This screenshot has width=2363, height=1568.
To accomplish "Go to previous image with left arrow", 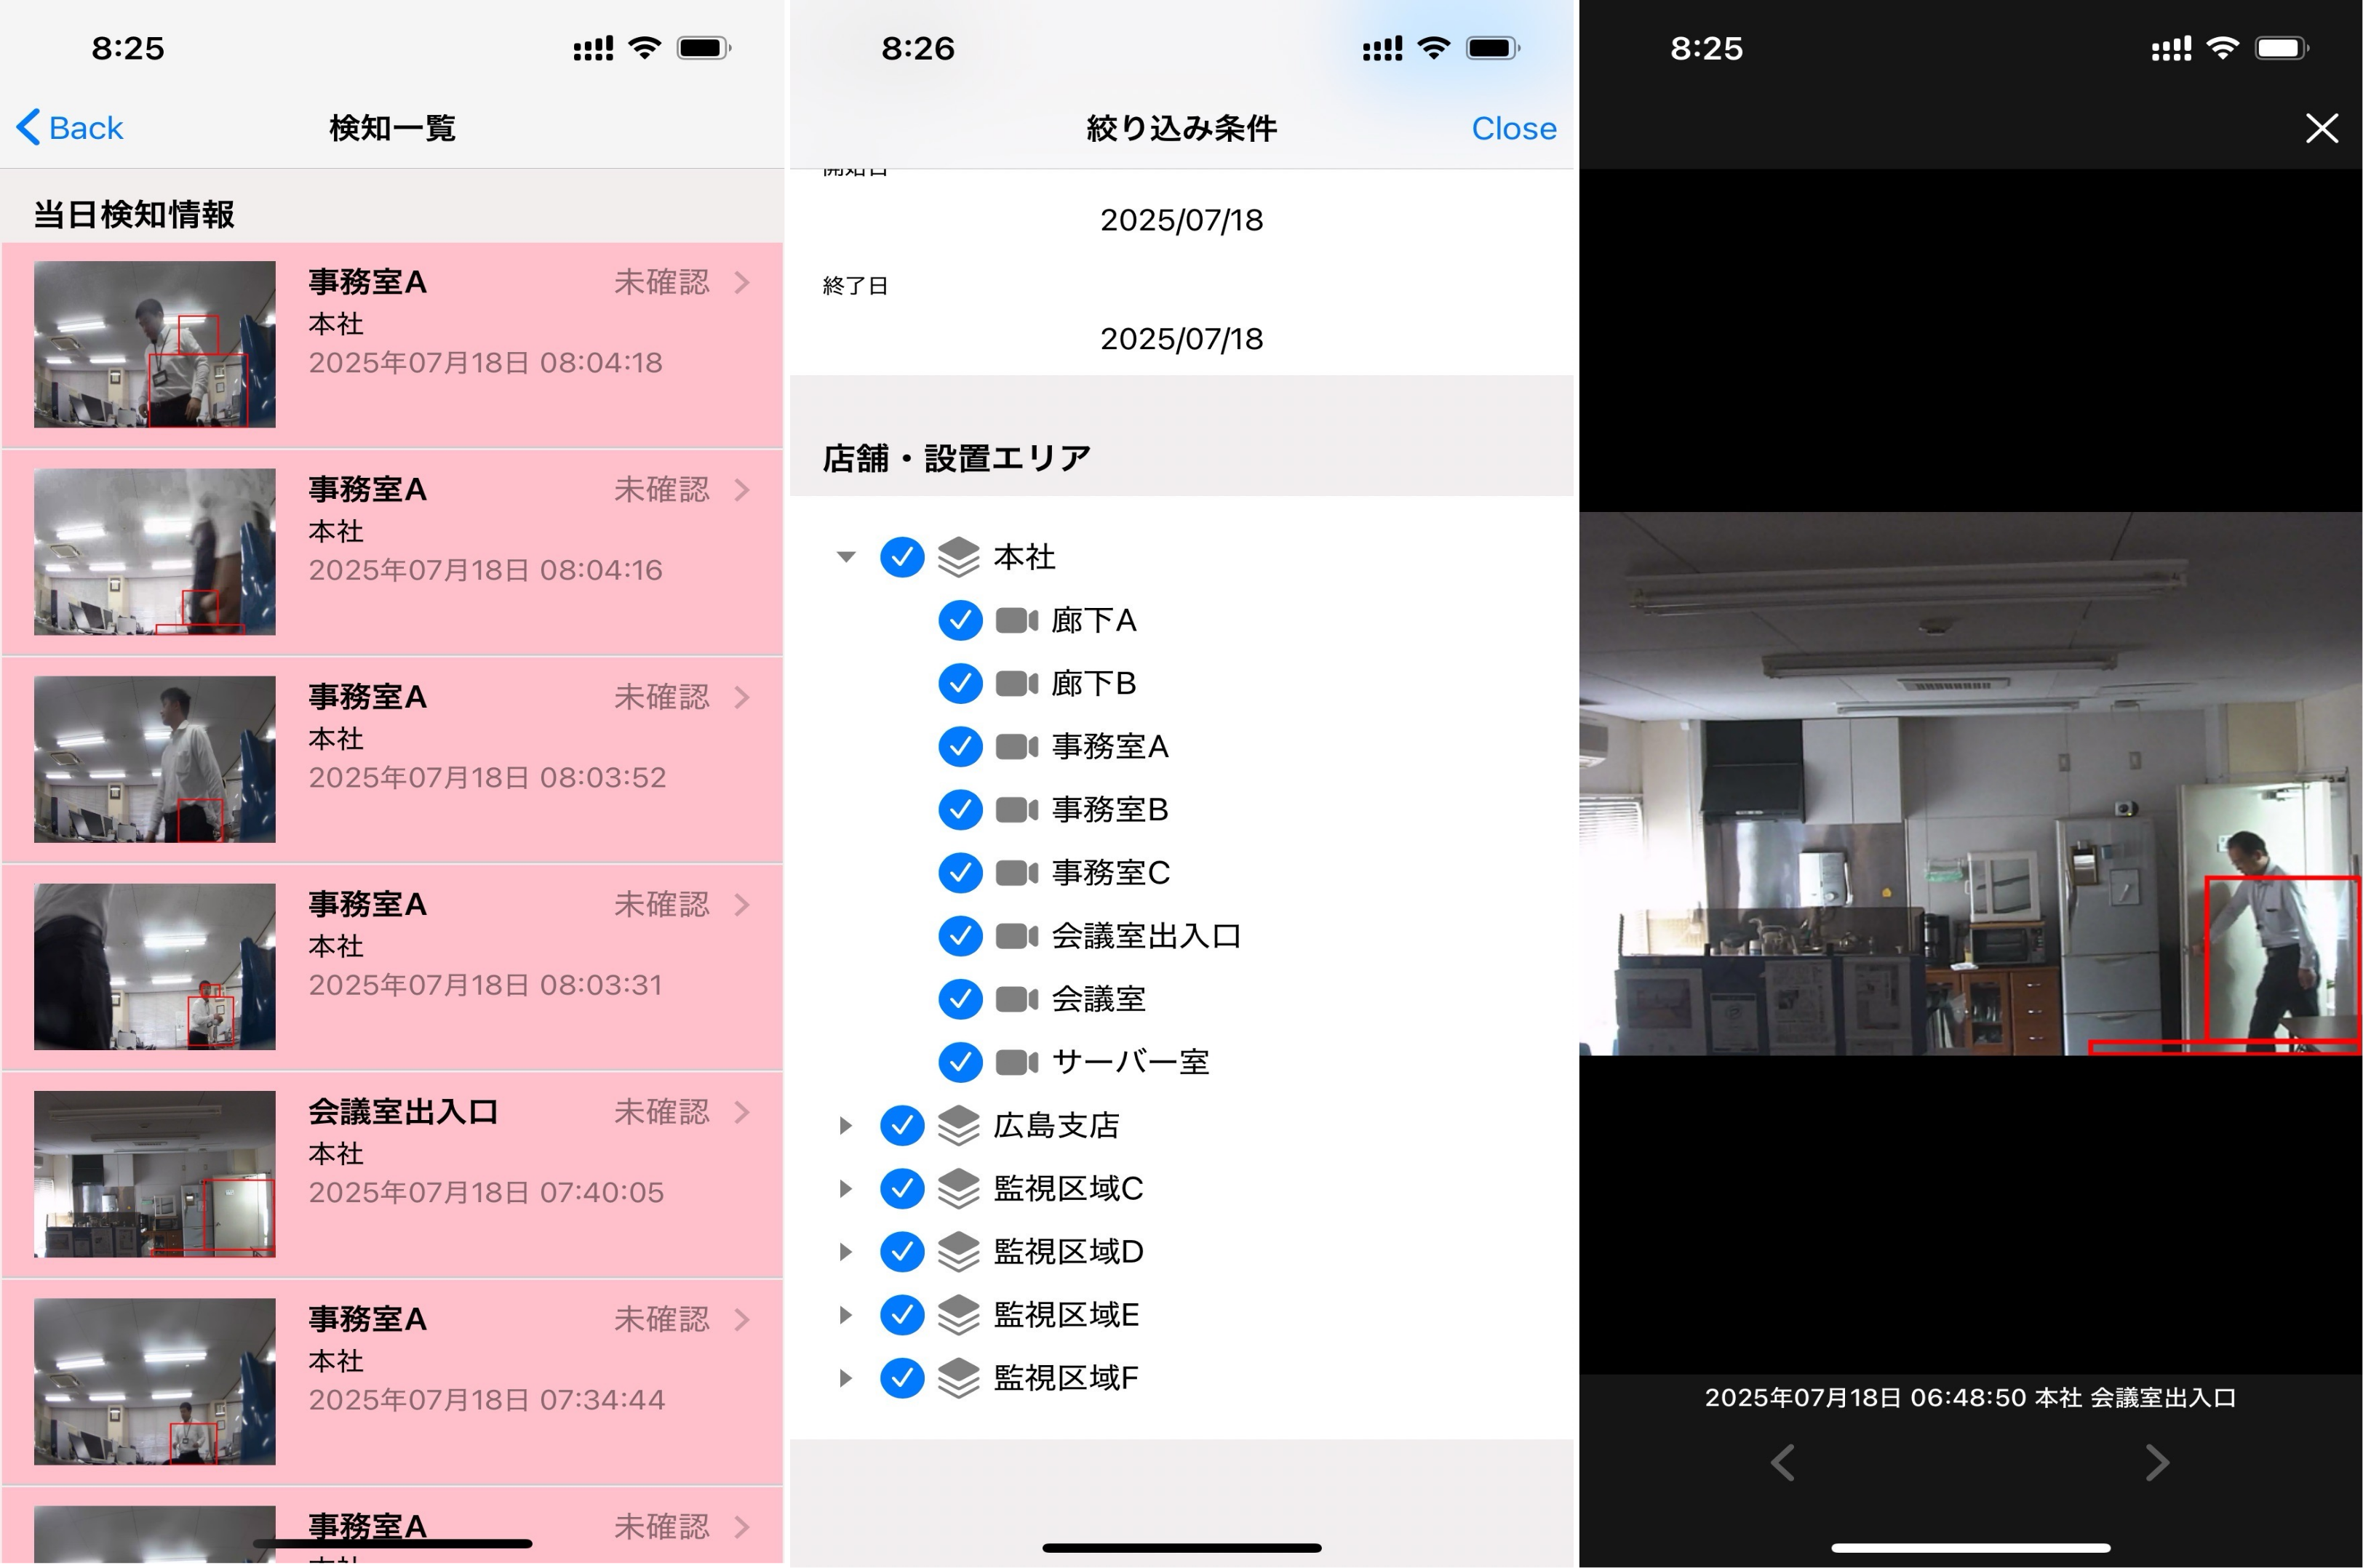I will tap(1782, 1462).
